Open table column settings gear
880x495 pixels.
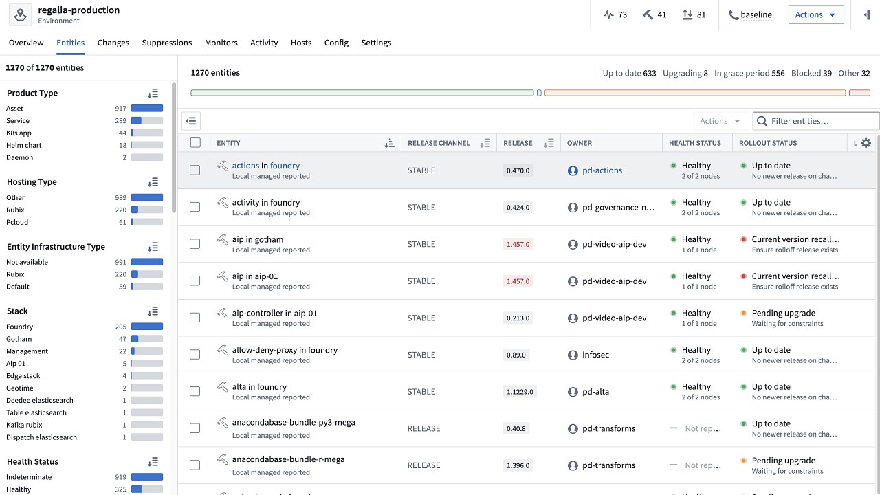[x=866, y=143]
